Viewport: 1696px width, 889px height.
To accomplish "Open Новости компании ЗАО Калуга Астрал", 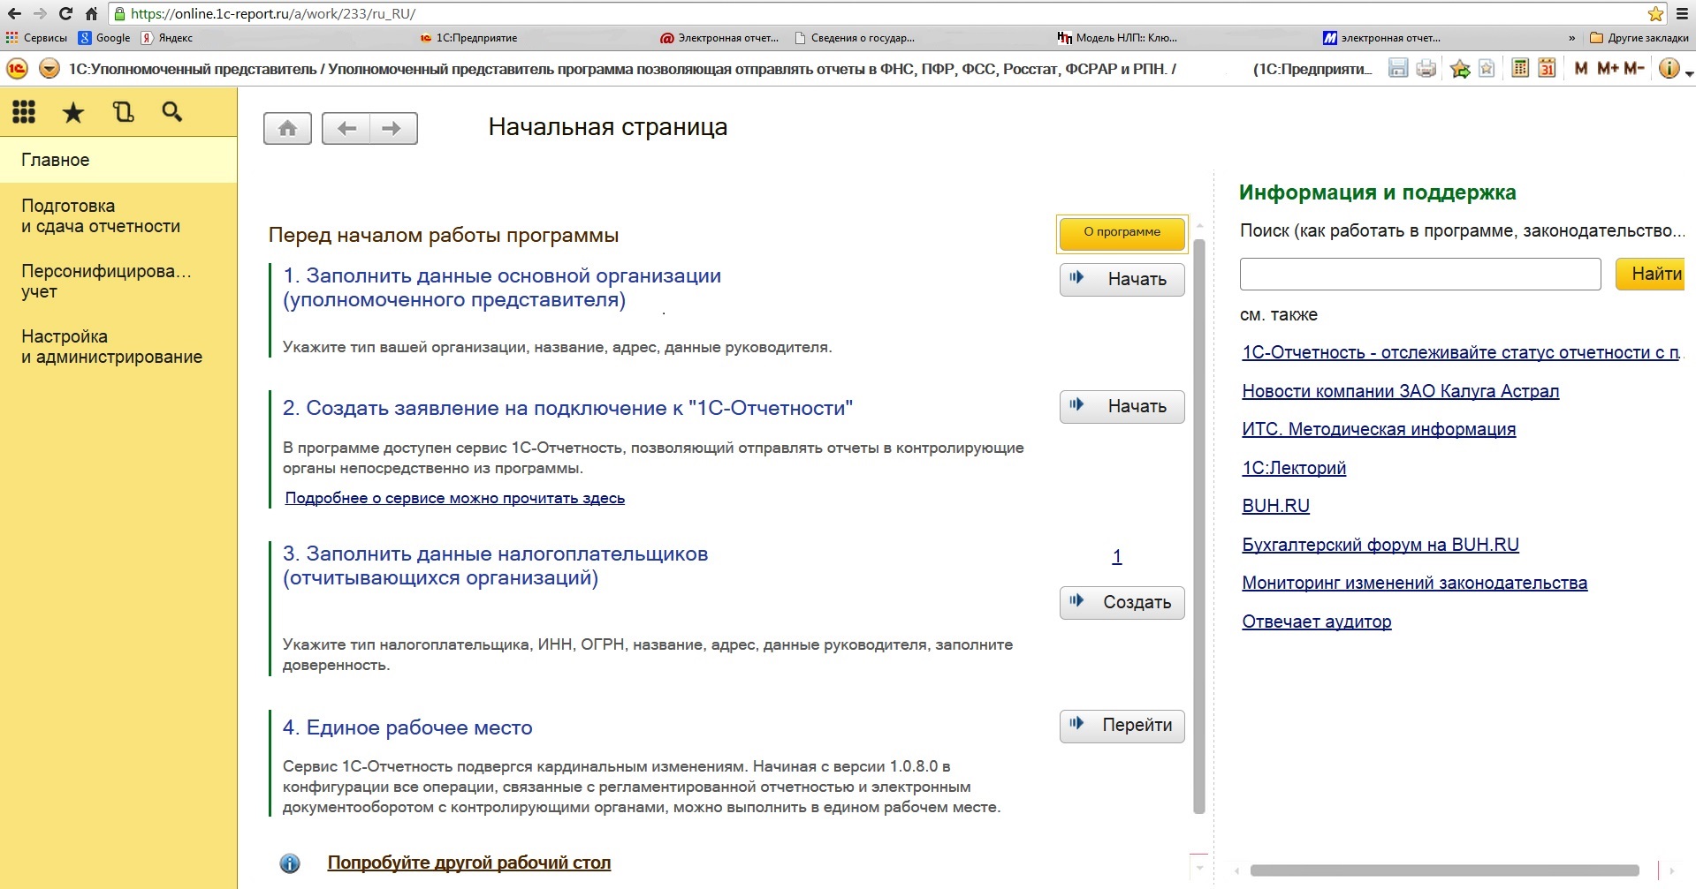I will 1401,391.
